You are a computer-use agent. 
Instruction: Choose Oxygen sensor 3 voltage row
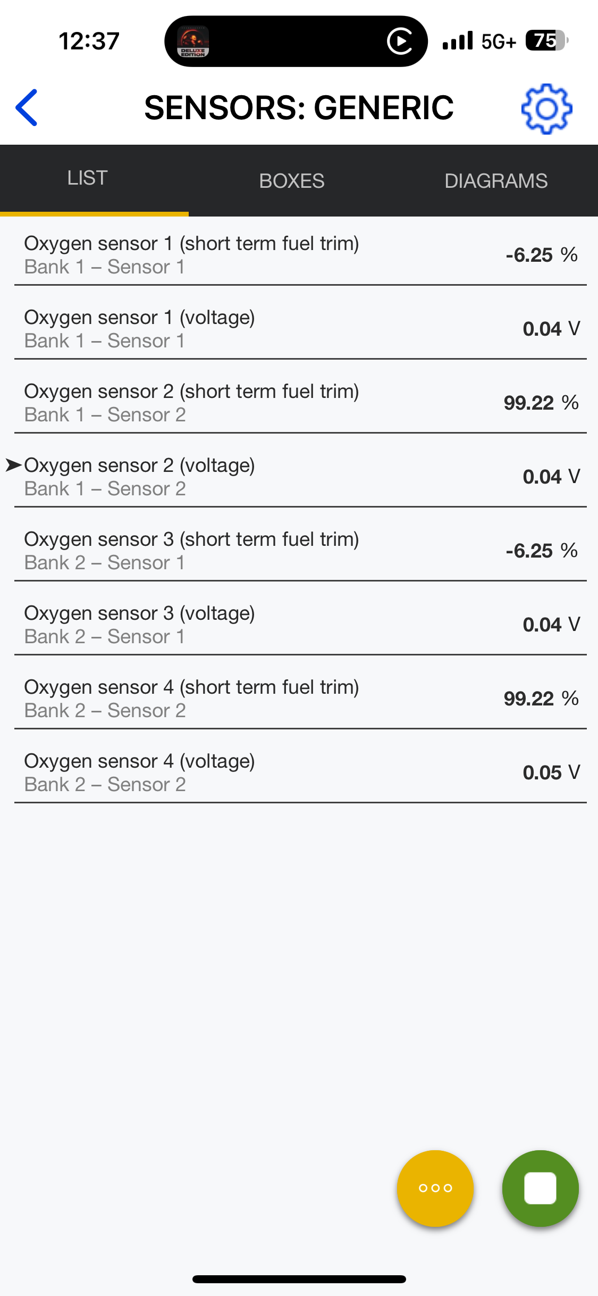point(299,625)
